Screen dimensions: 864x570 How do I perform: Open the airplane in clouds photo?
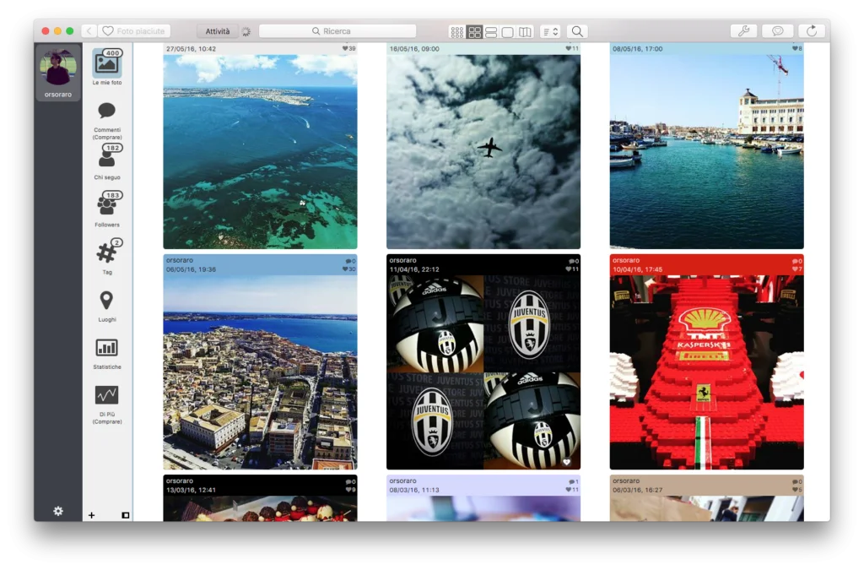(483, 152)
